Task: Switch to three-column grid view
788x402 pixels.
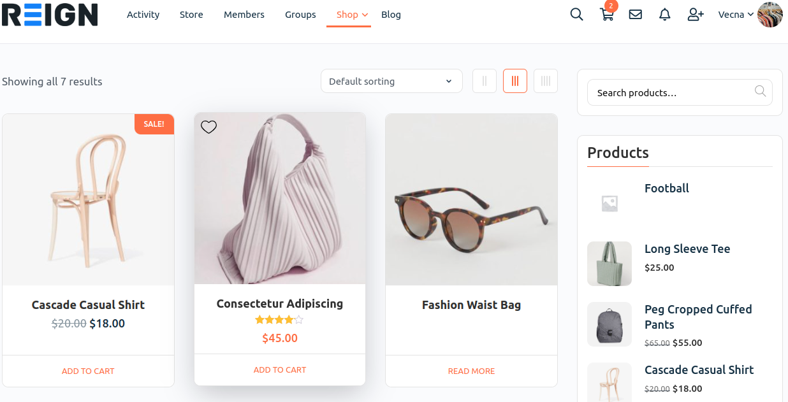Action: pos(515,81)
